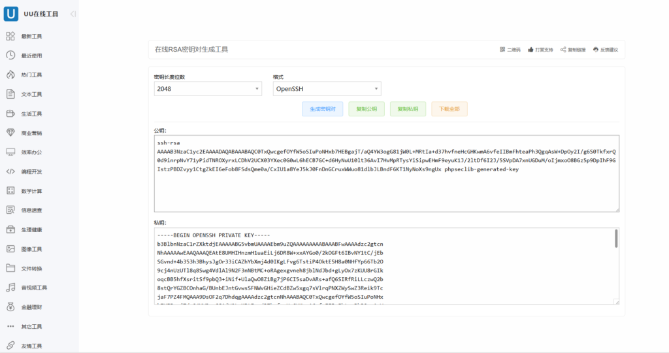Click the 复制公钥 button
Screen dimensions: 669x353
click(367, 109)
